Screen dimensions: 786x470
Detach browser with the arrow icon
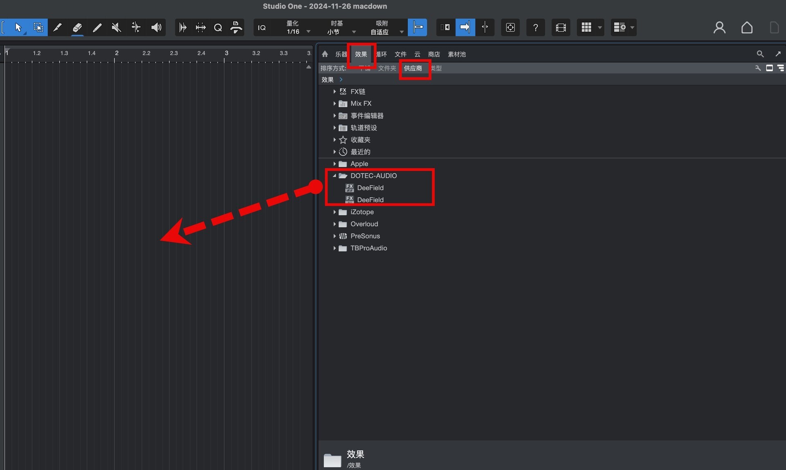point(778,54)
